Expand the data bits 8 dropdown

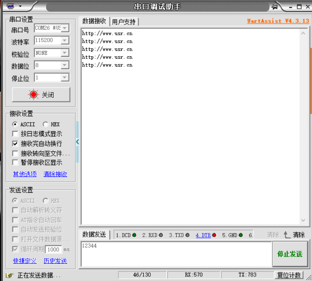coord(65,65)
